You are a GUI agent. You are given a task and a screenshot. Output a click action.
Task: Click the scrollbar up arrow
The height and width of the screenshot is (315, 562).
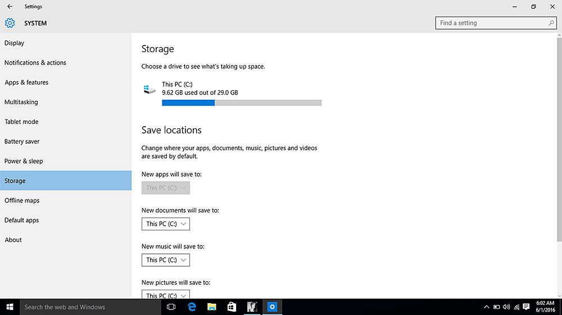pyautogui.click(x=560, y=35)
